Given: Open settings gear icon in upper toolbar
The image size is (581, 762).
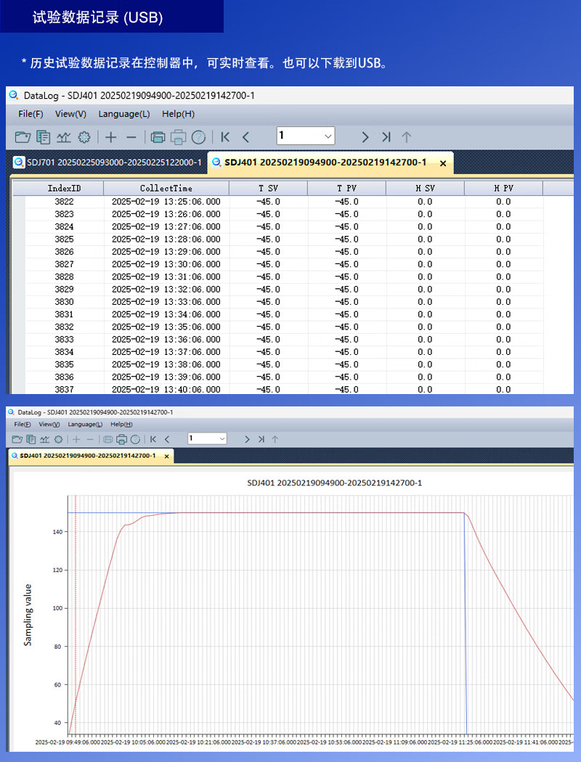Looking at the screenshot, I should 84,137.
